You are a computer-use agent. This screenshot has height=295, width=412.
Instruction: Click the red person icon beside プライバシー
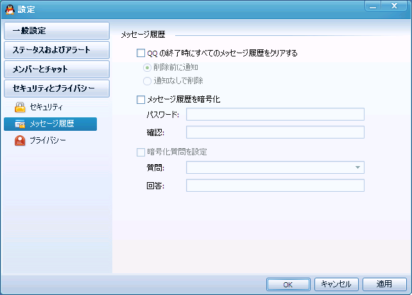[20, 140]
